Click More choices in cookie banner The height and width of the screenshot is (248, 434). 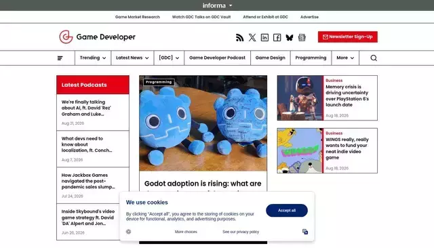pos(186,232)
